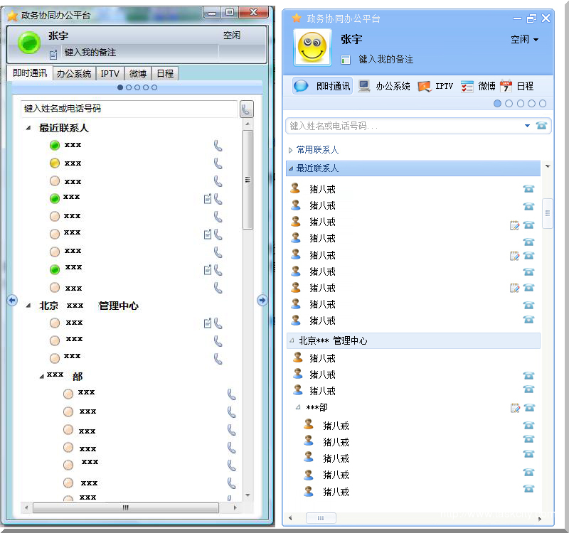The image size is (569, 533).
Task: Click horizontal scrollbar thumb at bottom of left window
Action: (x=126, y=507)
